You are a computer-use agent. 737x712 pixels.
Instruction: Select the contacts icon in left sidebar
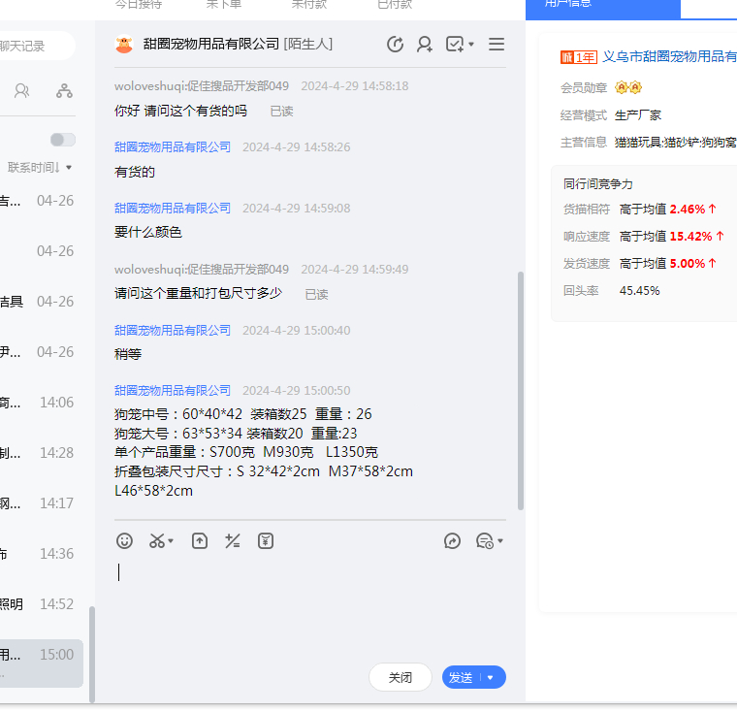point(21,91)
